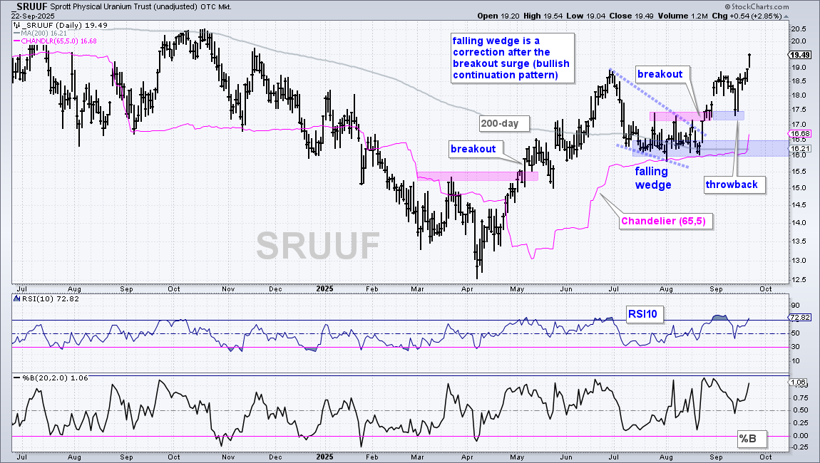
Task: Click the OTC Mkt. exchange label
Action: (x=216, y=7)
